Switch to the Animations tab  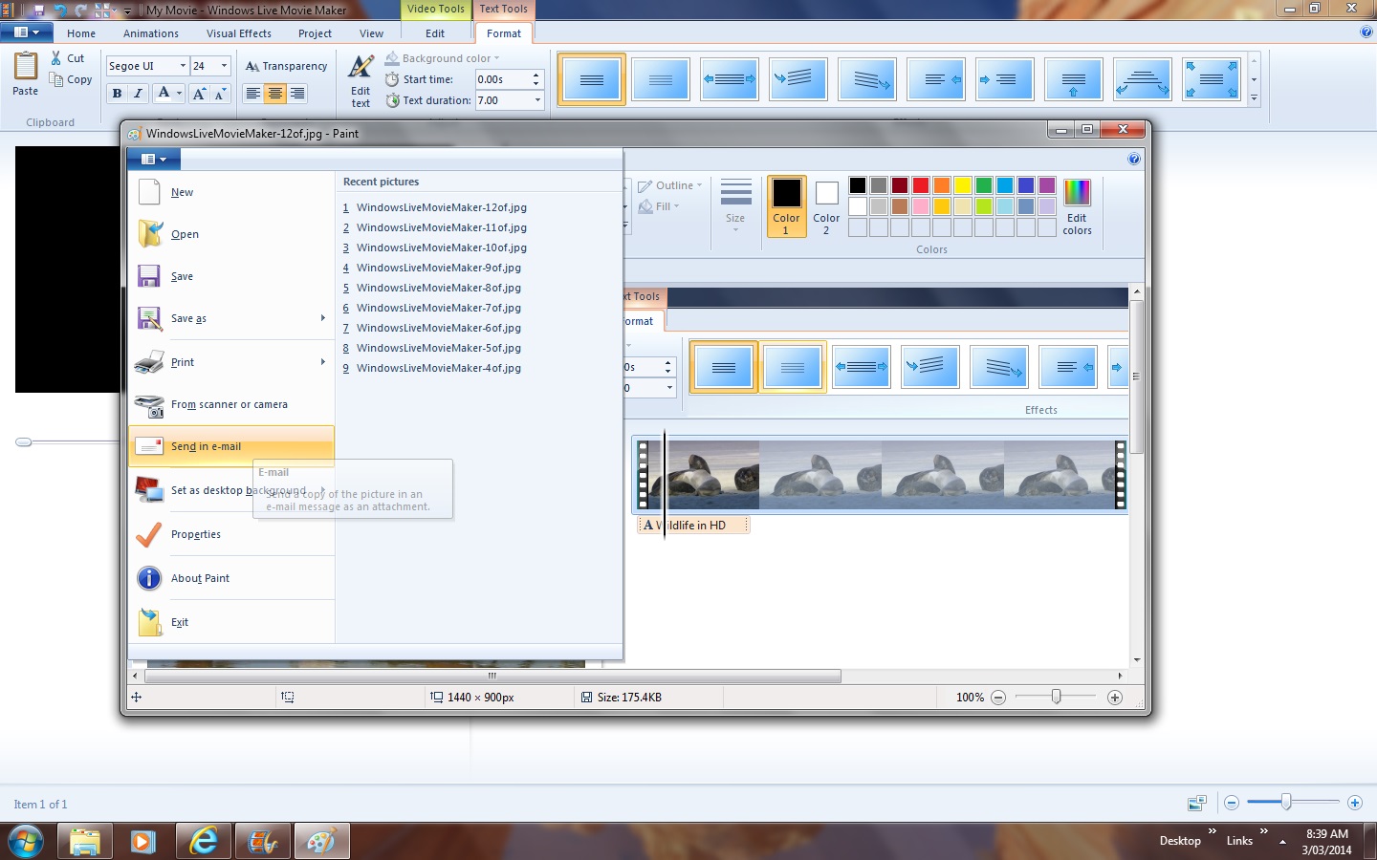point(151,33)
